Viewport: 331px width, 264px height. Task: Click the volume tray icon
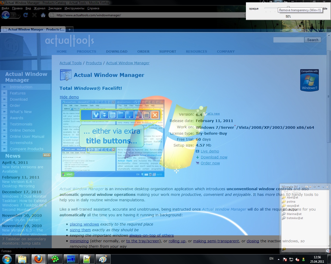coord(297,259)
